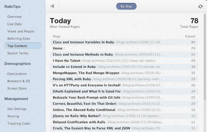Screen dimensions: 207x132
Task: Open Live Data in sidebar
Action: tap(14, 24)
